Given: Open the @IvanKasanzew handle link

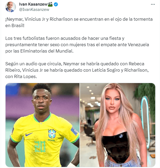Looking at the screenshot, I should coord(34,10).
